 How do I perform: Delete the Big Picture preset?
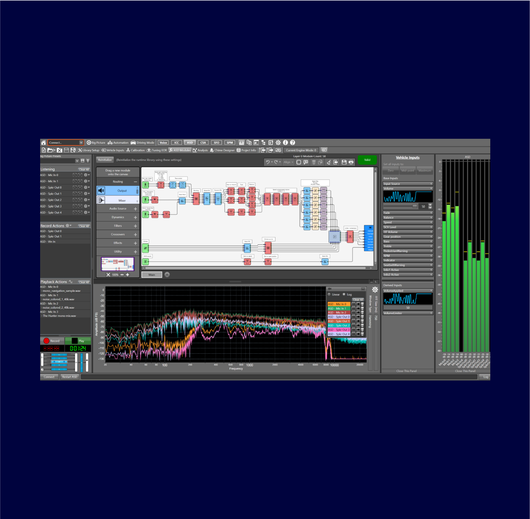click(x=88, y=161)
